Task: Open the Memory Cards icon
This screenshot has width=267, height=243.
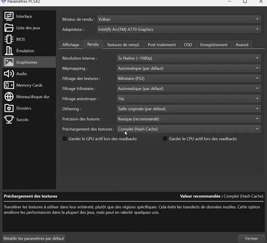Action: coord(9,85)
